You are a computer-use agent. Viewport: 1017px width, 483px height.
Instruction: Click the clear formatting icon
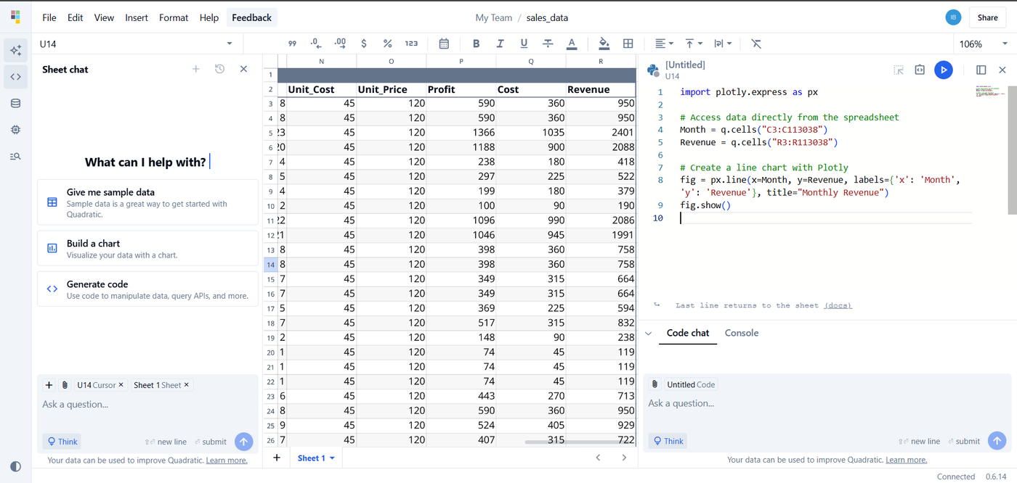756,44
